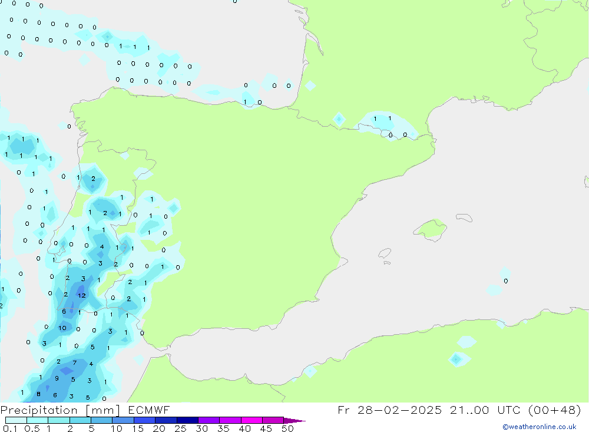Click the '7' precipitation value on the map
Screen dimensions: 589x432
click(x=75, y=363)
